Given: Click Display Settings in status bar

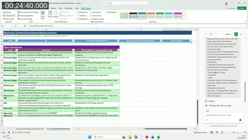Looking at the screenshot, I should [x=200, y=132].
